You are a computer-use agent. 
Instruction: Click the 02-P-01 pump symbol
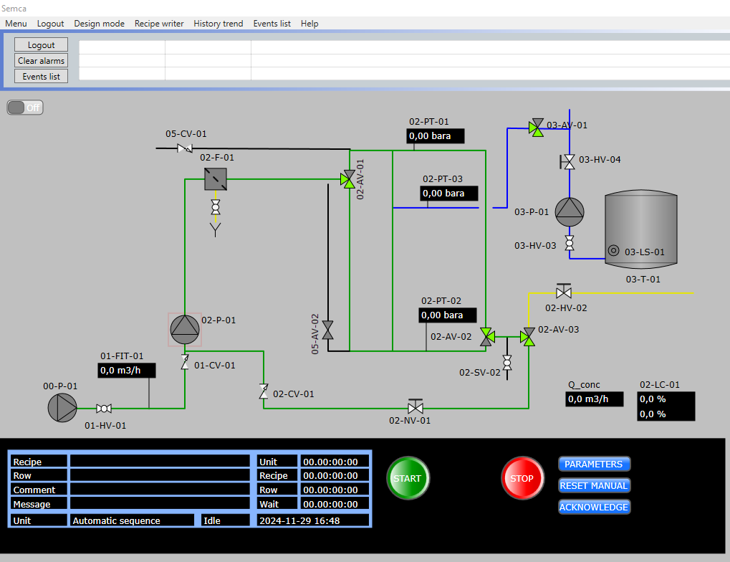[185, 329]
